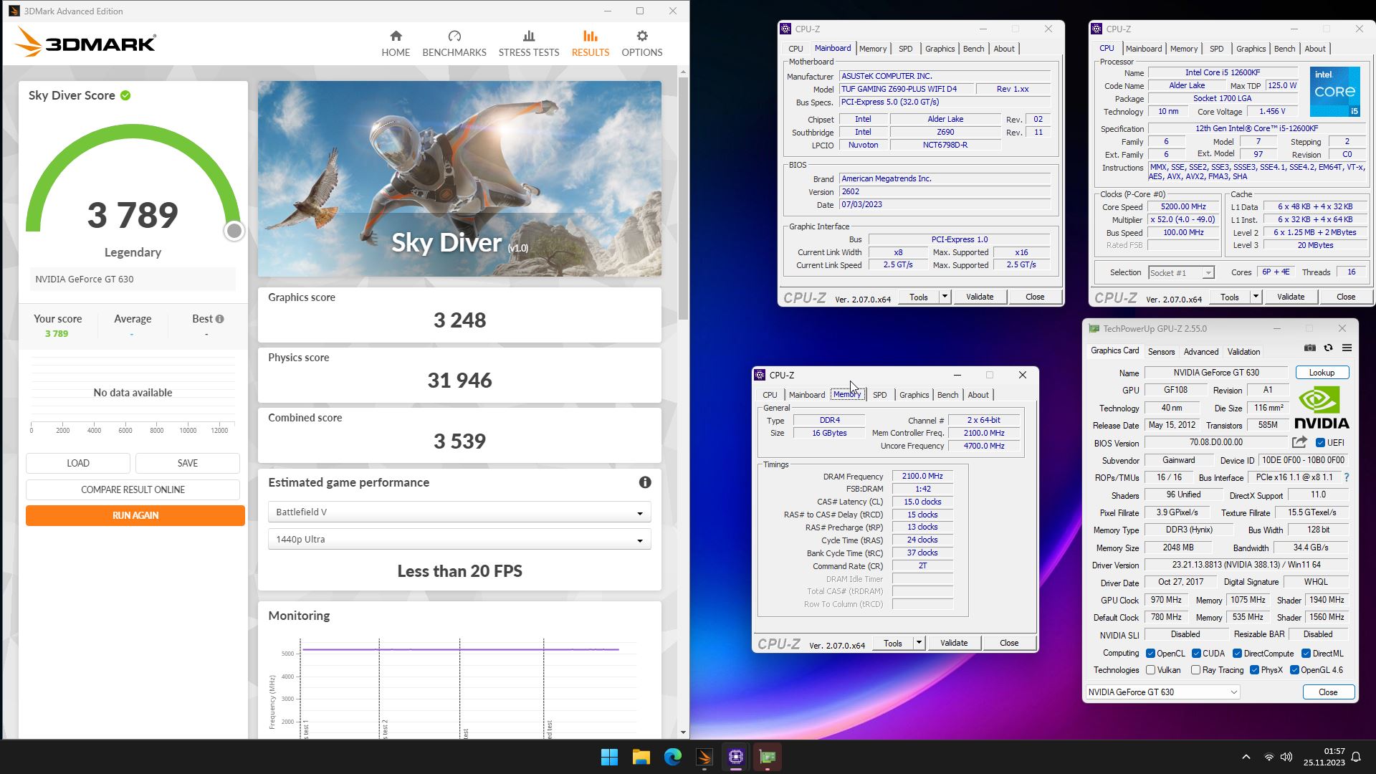The height and width of the screenshot is (774, 1376).
Task: Show hidden tray icons chevron
Action: (x=1246, y=757)
